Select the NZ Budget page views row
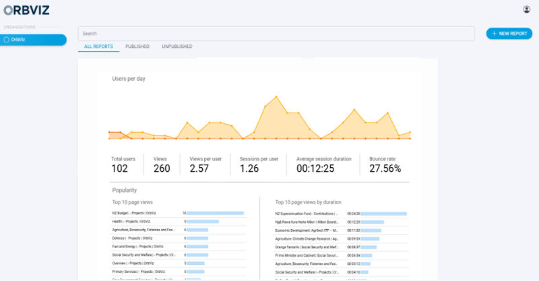This screenshot has height=281, width=539. click(178, 213)
